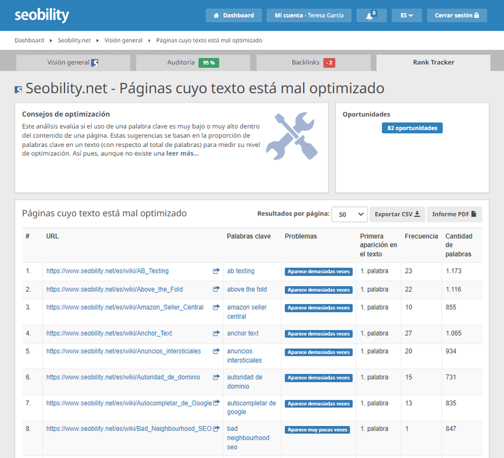Viewport: 504px width, 458px height.
Task: Click the small Seobility icon beside page title
Action: [18, 90]
